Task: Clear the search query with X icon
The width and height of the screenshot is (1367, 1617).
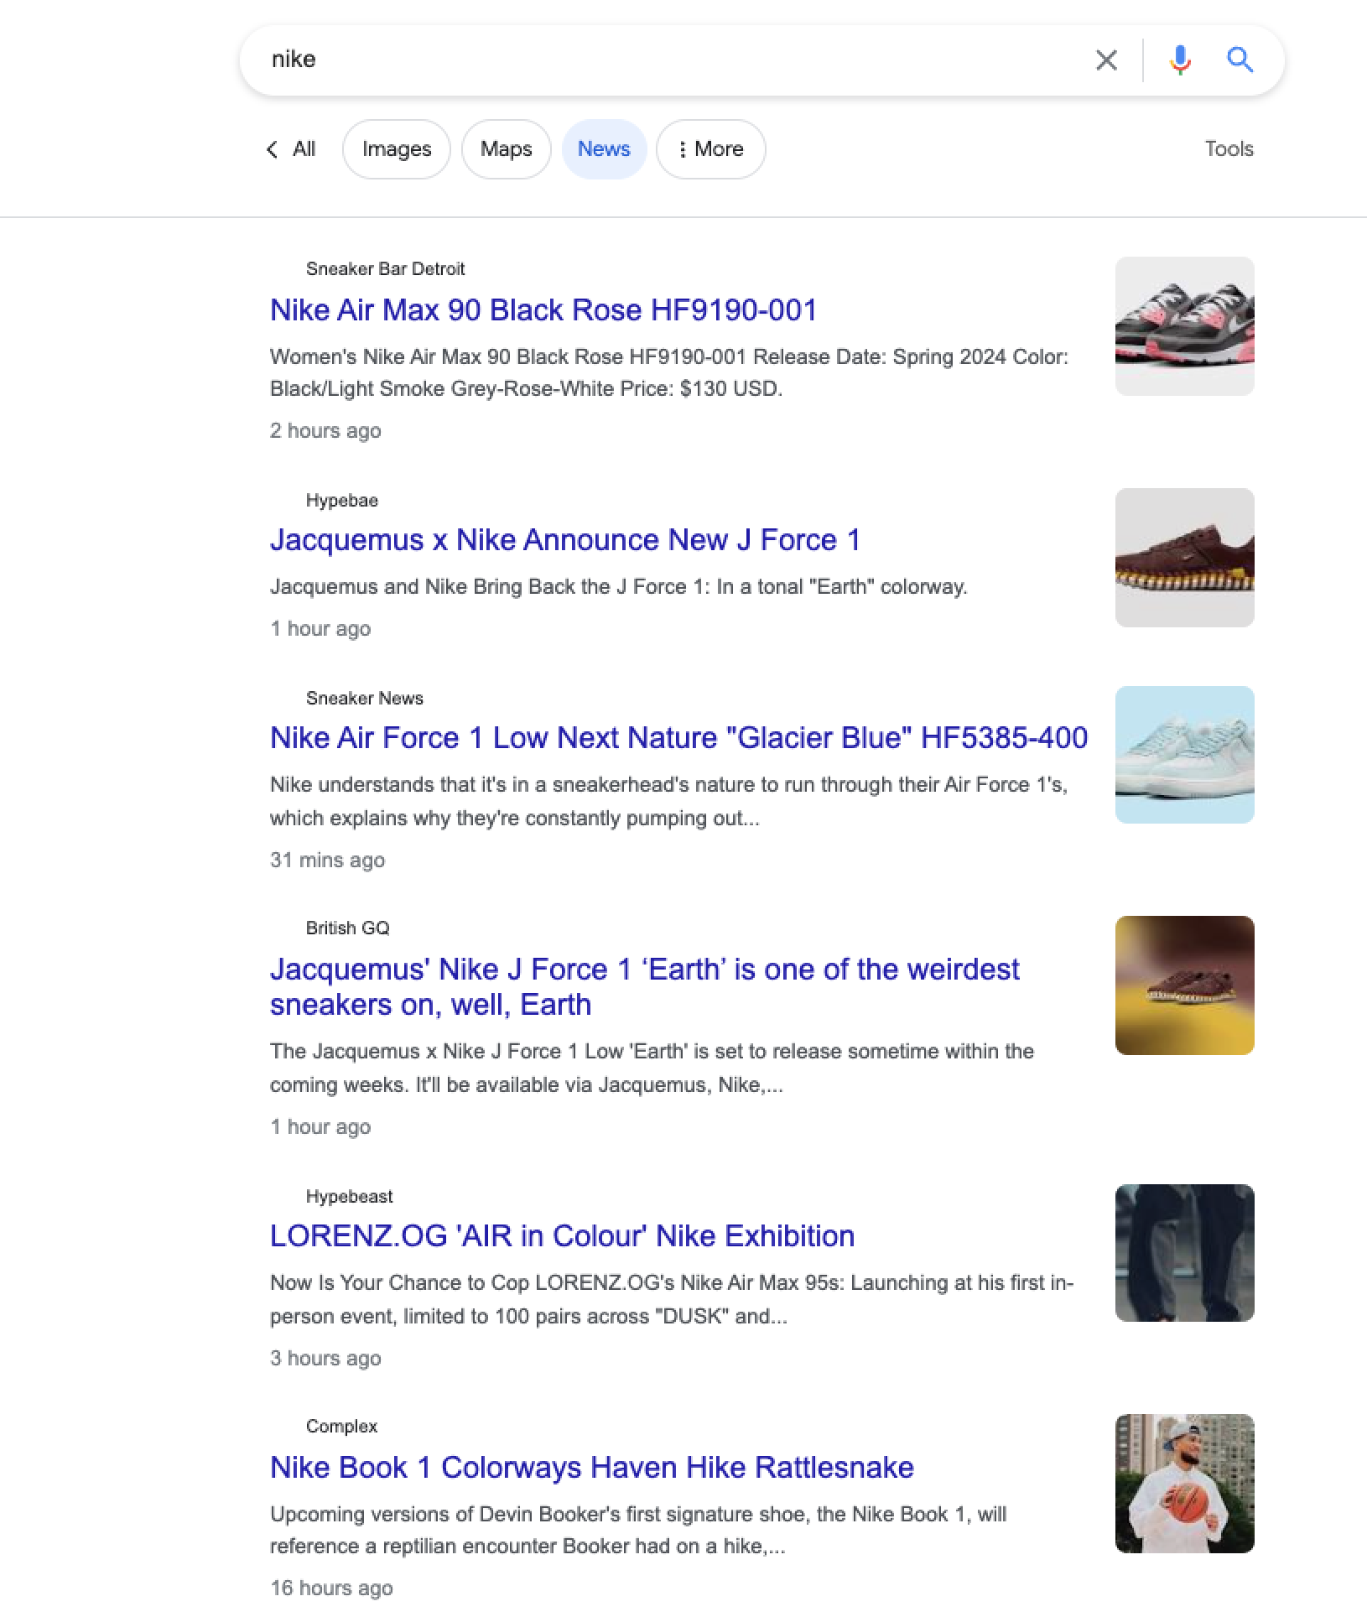Action: 1106,60
